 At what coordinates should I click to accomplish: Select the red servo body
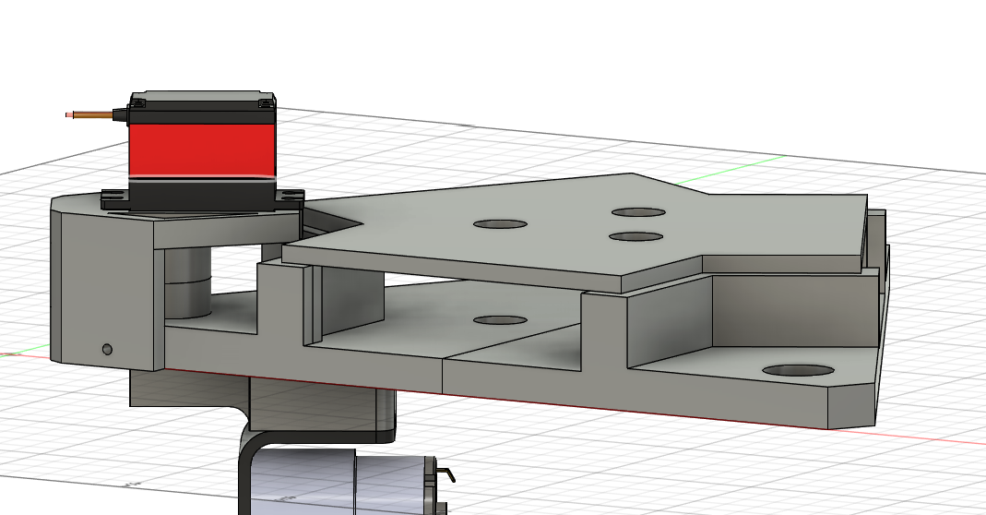click(x=201, y=148)
